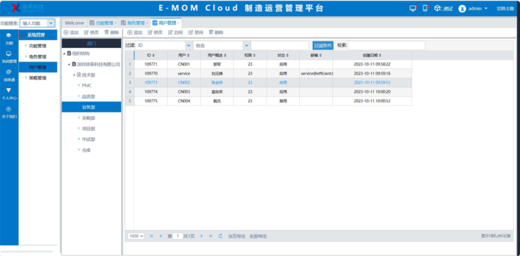This screenshot has height=256, width=520.
Task: Click the company logo in top left
Action: (x=28, y=8)
